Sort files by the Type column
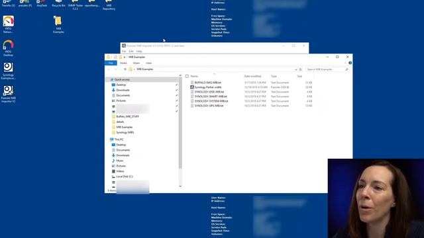Viewport: 424px width, 238px height. click(x=274, y=77)
